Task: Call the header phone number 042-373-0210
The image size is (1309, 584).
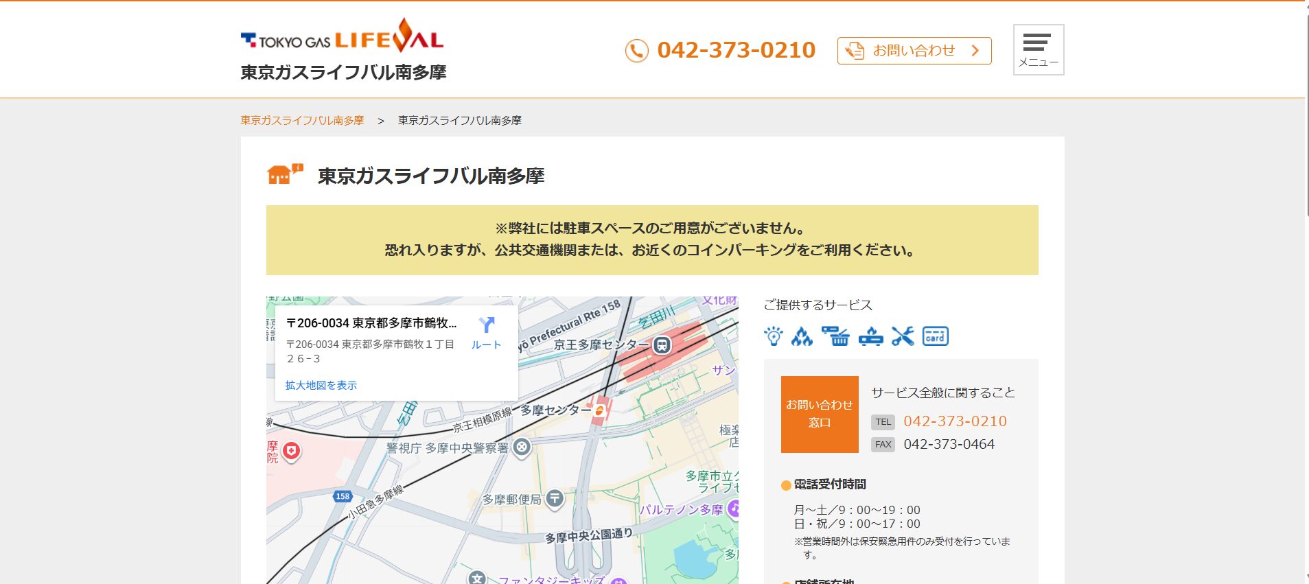Action: point(735,50)
